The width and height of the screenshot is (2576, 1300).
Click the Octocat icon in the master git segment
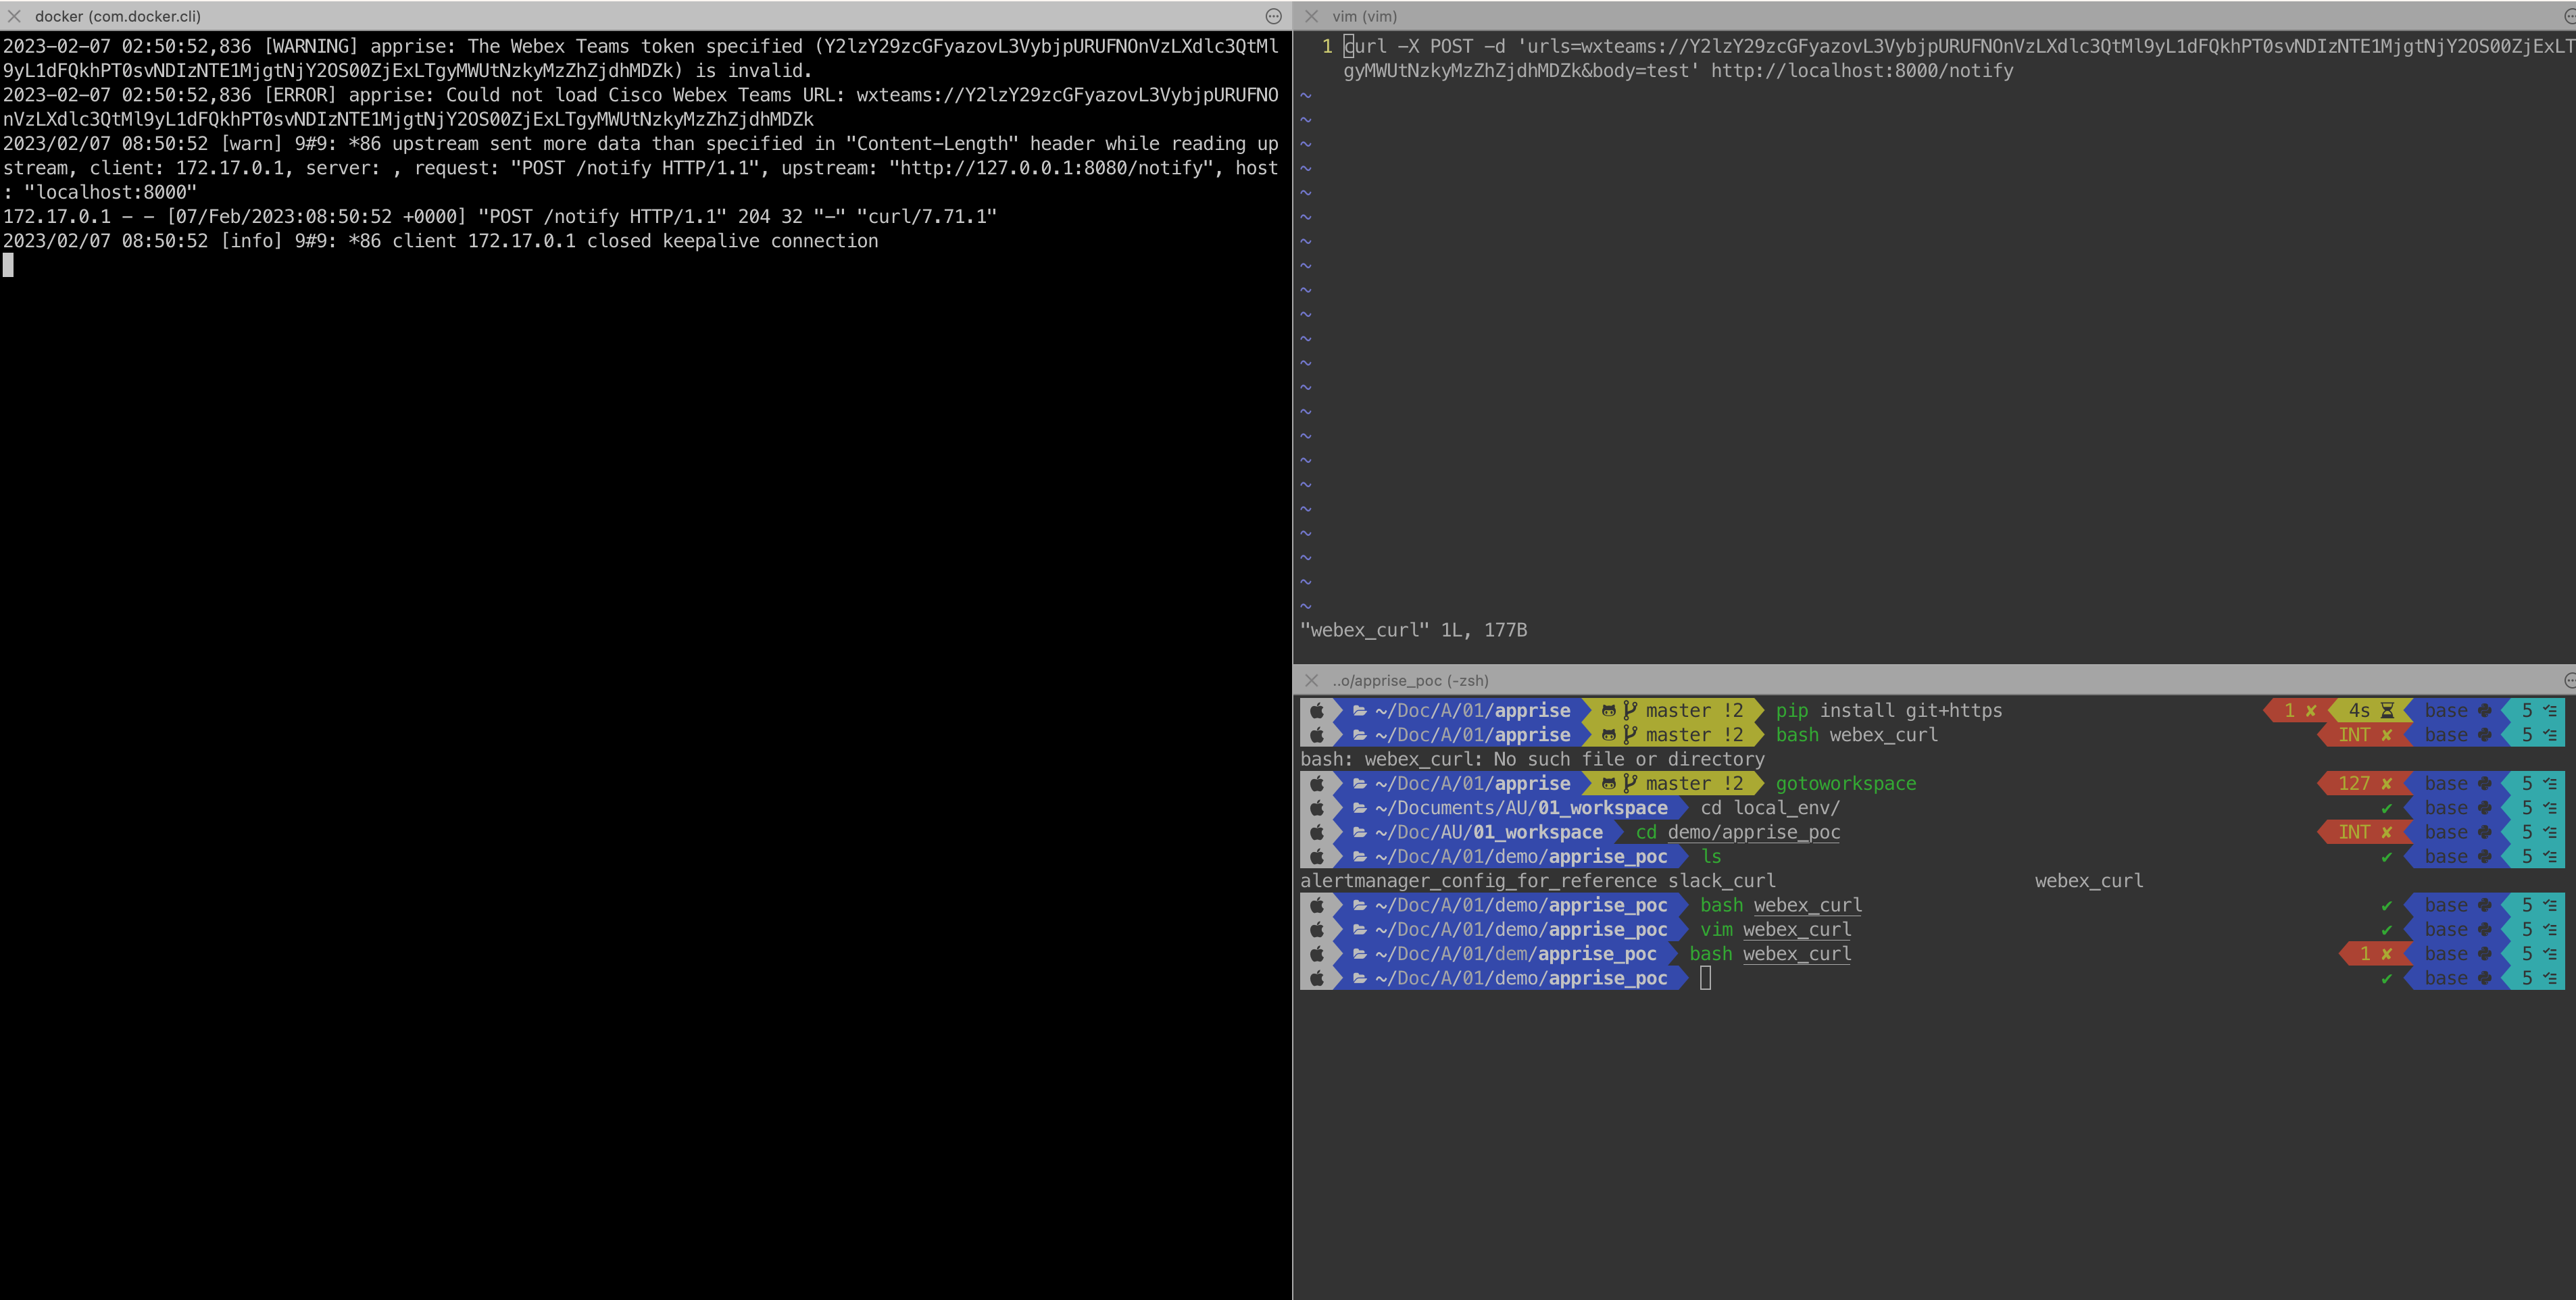point(1610,710)
